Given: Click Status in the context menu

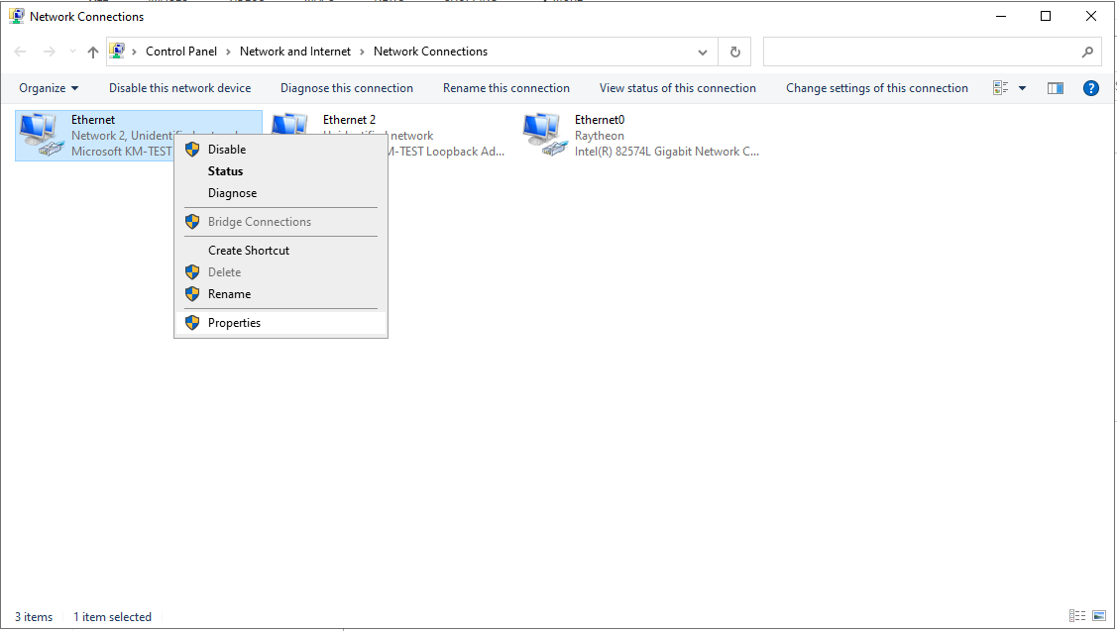Looking at the screenshot, I should point(225,171).
